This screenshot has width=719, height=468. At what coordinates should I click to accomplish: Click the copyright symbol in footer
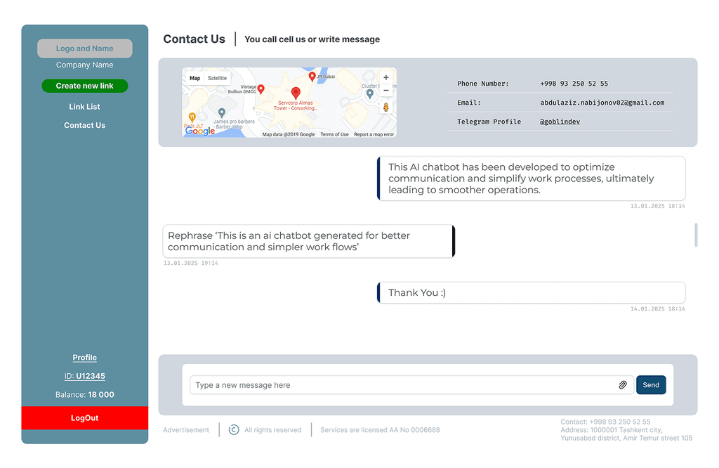tap(234, 430)
